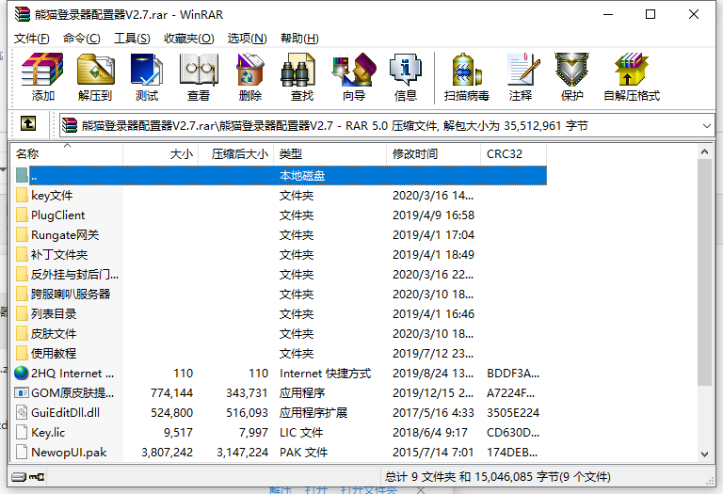Open the 收藏夹(O) menu
Screen dimensions: 723x494
point(189,39)
